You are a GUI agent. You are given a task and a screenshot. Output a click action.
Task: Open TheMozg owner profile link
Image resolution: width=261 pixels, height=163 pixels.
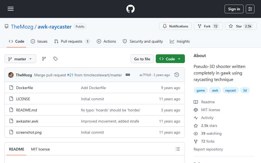pyautogui.click(x=22, y=27)
